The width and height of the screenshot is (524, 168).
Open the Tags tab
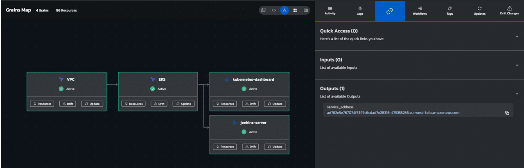click(449, 11)
